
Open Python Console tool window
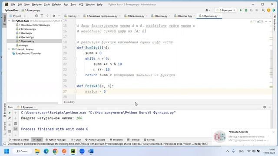coord(95,140)
